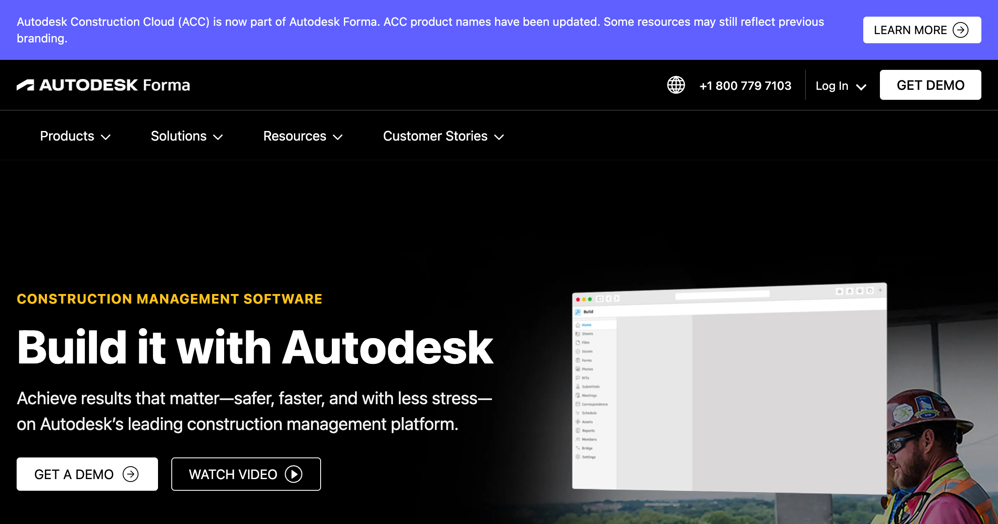
Task: Click the LEARN MORE banner button
Action: coord(922,30)
